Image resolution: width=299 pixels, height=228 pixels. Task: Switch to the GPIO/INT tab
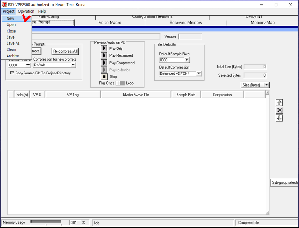click(x=254, y=17)
